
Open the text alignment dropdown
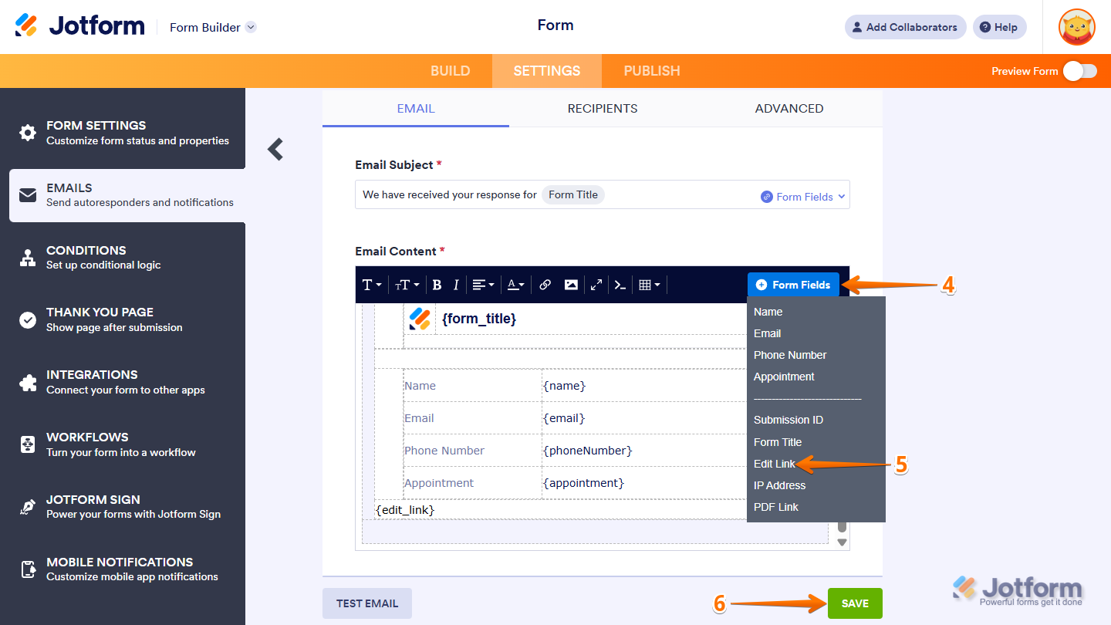point(483,285)
